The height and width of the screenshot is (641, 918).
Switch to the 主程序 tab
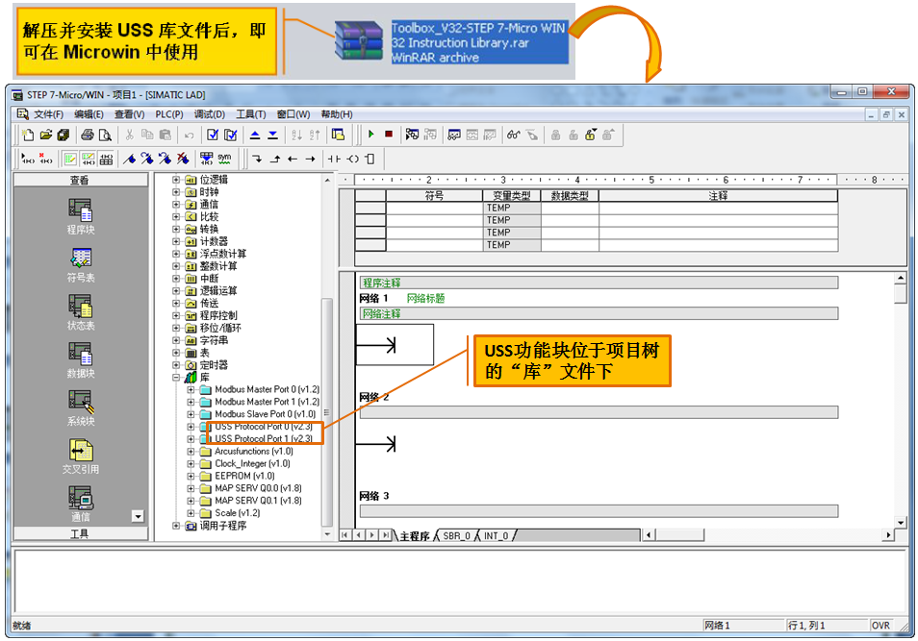coord(415,535)
